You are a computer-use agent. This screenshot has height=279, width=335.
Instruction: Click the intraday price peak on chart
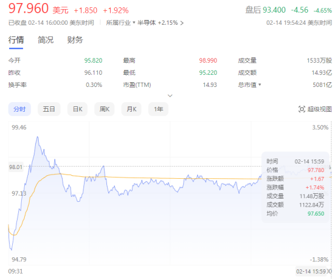coord(37,137)
